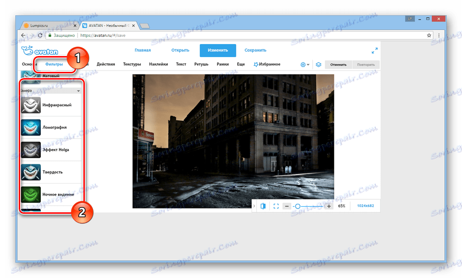Bookmark this page with the star
462x278 pixels.
coord(429,35)
